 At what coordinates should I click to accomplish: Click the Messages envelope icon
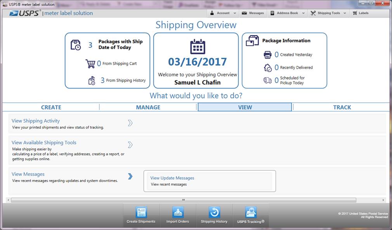[x=244, y=13]
